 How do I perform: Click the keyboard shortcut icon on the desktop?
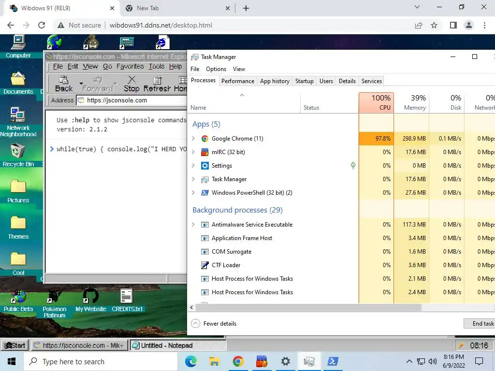(x=127, y=43)
